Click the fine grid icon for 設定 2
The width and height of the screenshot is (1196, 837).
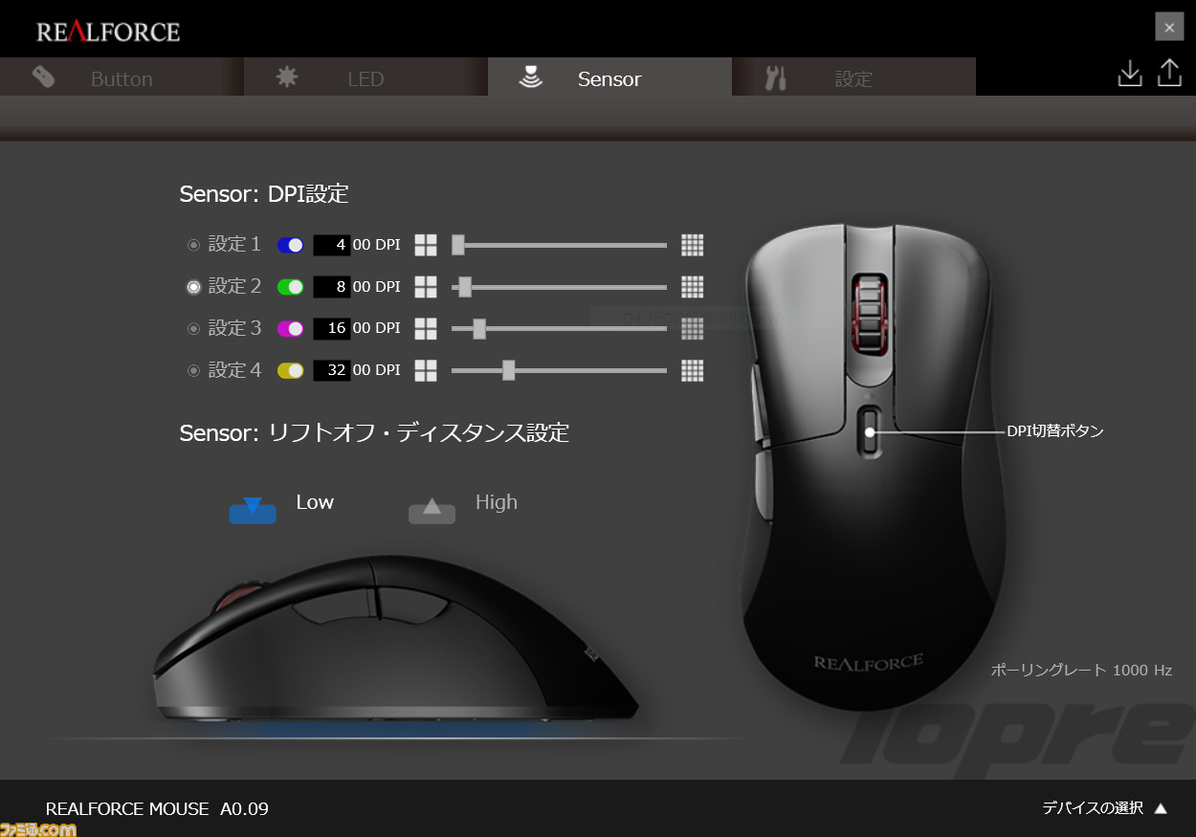point(693,287)
